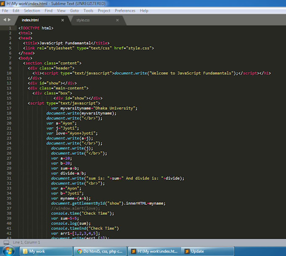The image size is (286, 256).
Task: Click the DOCTYPE declaration on line 1
Action: point(36,28)
